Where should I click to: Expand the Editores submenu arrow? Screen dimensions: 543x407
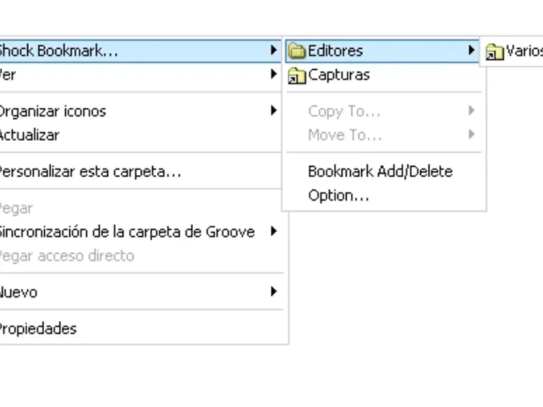click(x=471, y=50)
